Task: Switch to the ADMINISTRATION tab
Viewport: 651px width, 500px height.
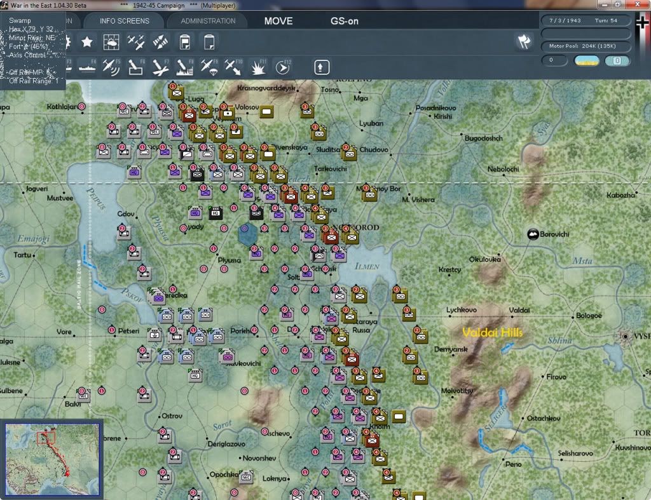Action: pyautogui.click(x=208, y=21)
